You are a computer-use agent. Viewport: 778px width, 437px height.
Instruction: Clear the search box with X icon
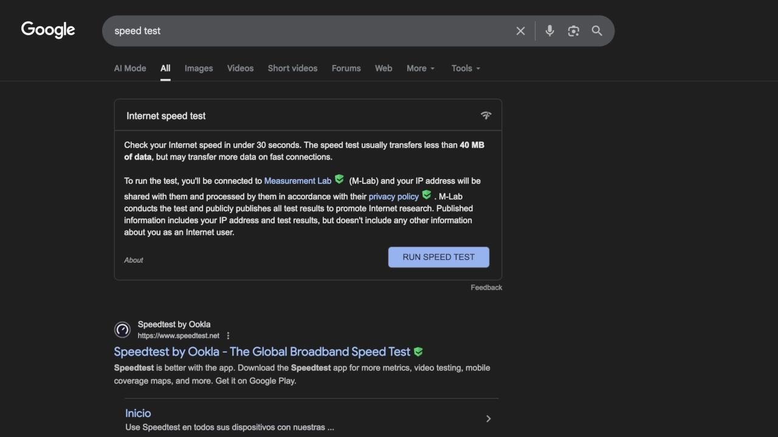[x=520, y=31]
